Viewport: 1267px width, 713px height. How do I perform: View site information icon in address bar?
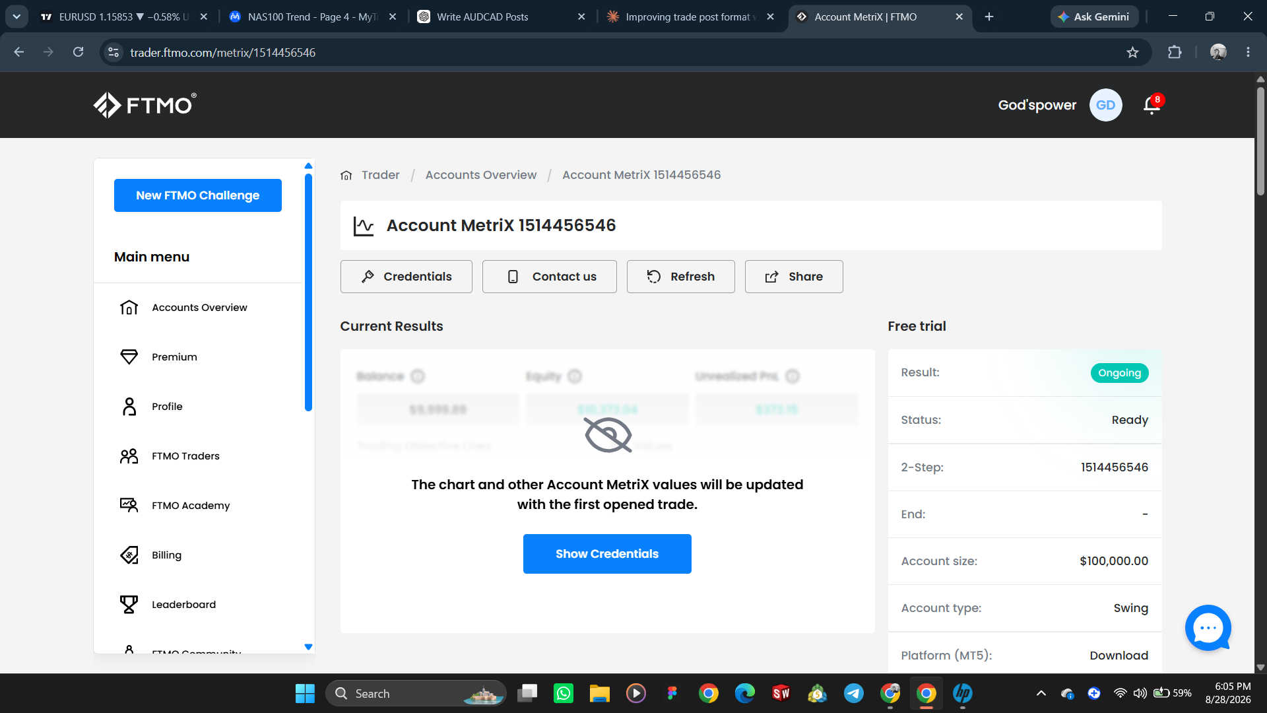point(114,52)
